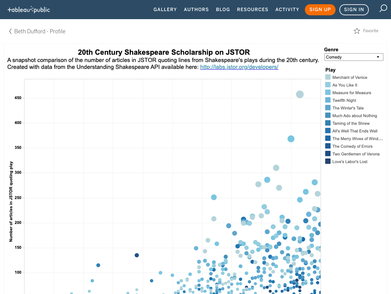Select The Merry Wives of Wind… label
Viewport: 391px width, 294px height.
[x=357, y=139]
